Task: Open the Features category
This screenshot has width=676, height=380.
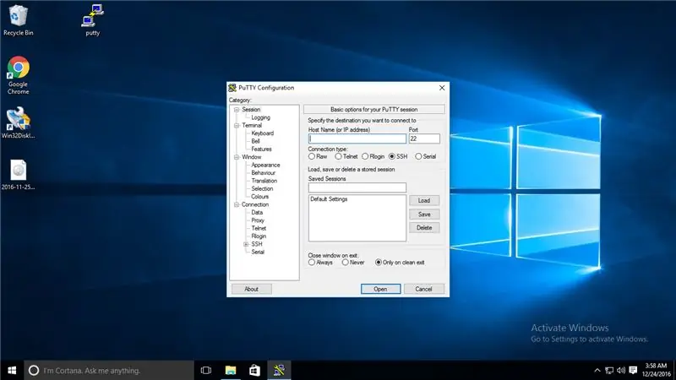Action: pyautogui.click(x=261, y=149)
